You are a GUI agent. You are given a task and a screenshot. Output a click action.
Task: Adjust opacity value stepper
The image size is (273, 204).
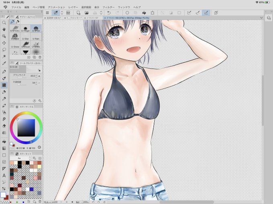pos(36,83)
